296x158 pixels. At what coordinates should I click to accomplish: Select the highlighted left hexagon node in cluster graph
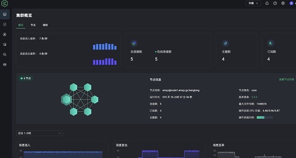(x=66, y=99)
